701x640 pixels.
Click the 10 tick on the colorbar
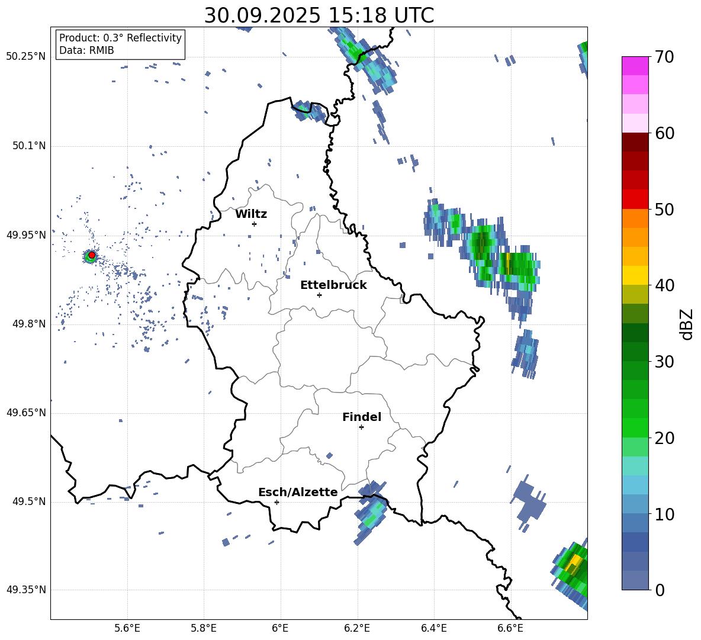664,514
